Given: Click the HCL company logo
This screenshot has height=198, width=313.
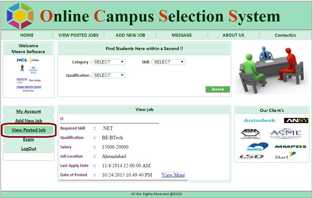Looking at the screenshot, I should point(22,60).
